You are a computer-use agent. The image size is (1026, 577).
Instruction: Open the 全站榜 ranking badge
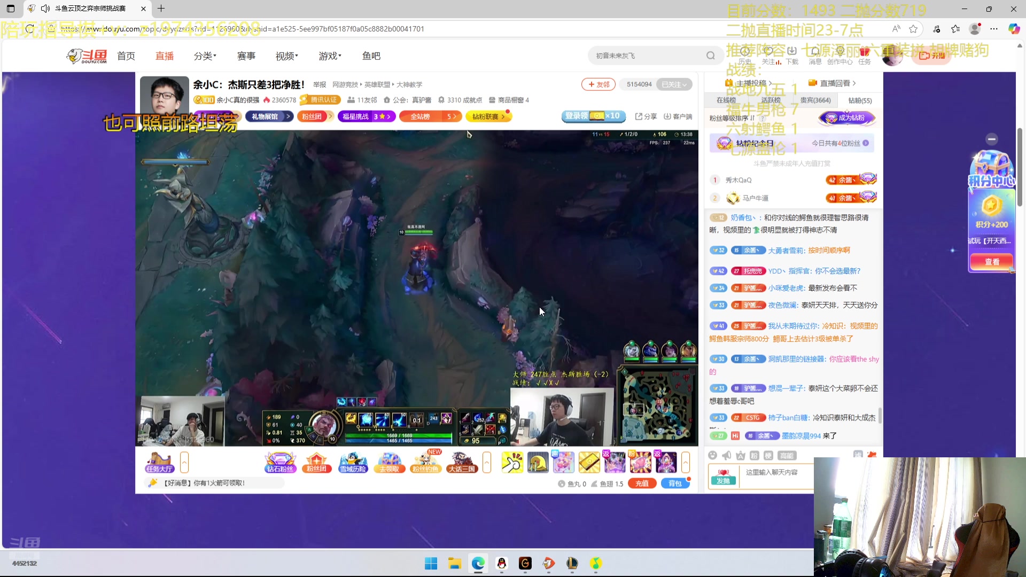point(430,116)
